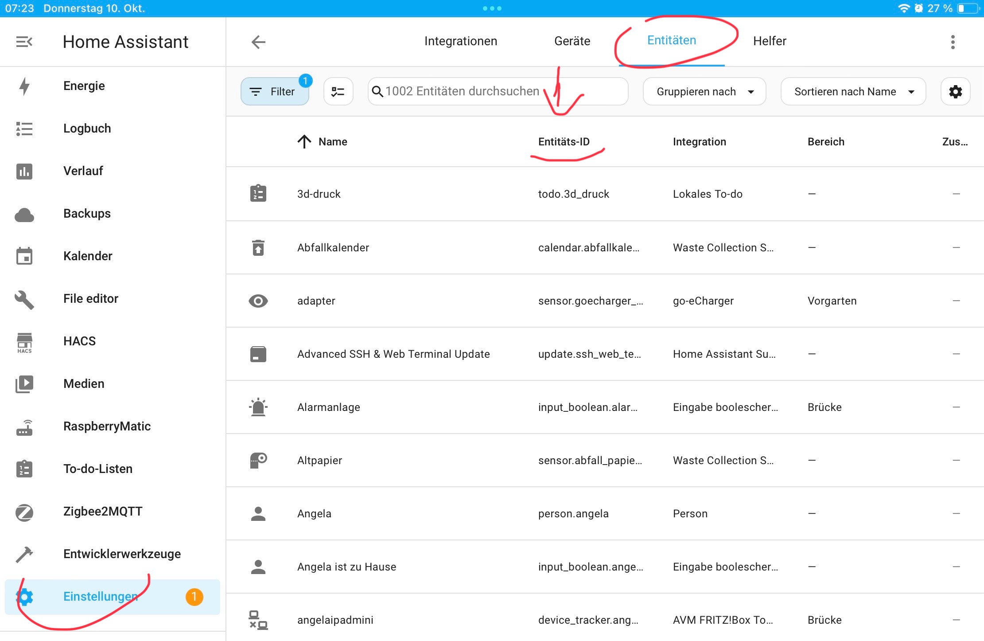
Task: Open three-dot overflow menu top right
Action: tap(953, 42)
